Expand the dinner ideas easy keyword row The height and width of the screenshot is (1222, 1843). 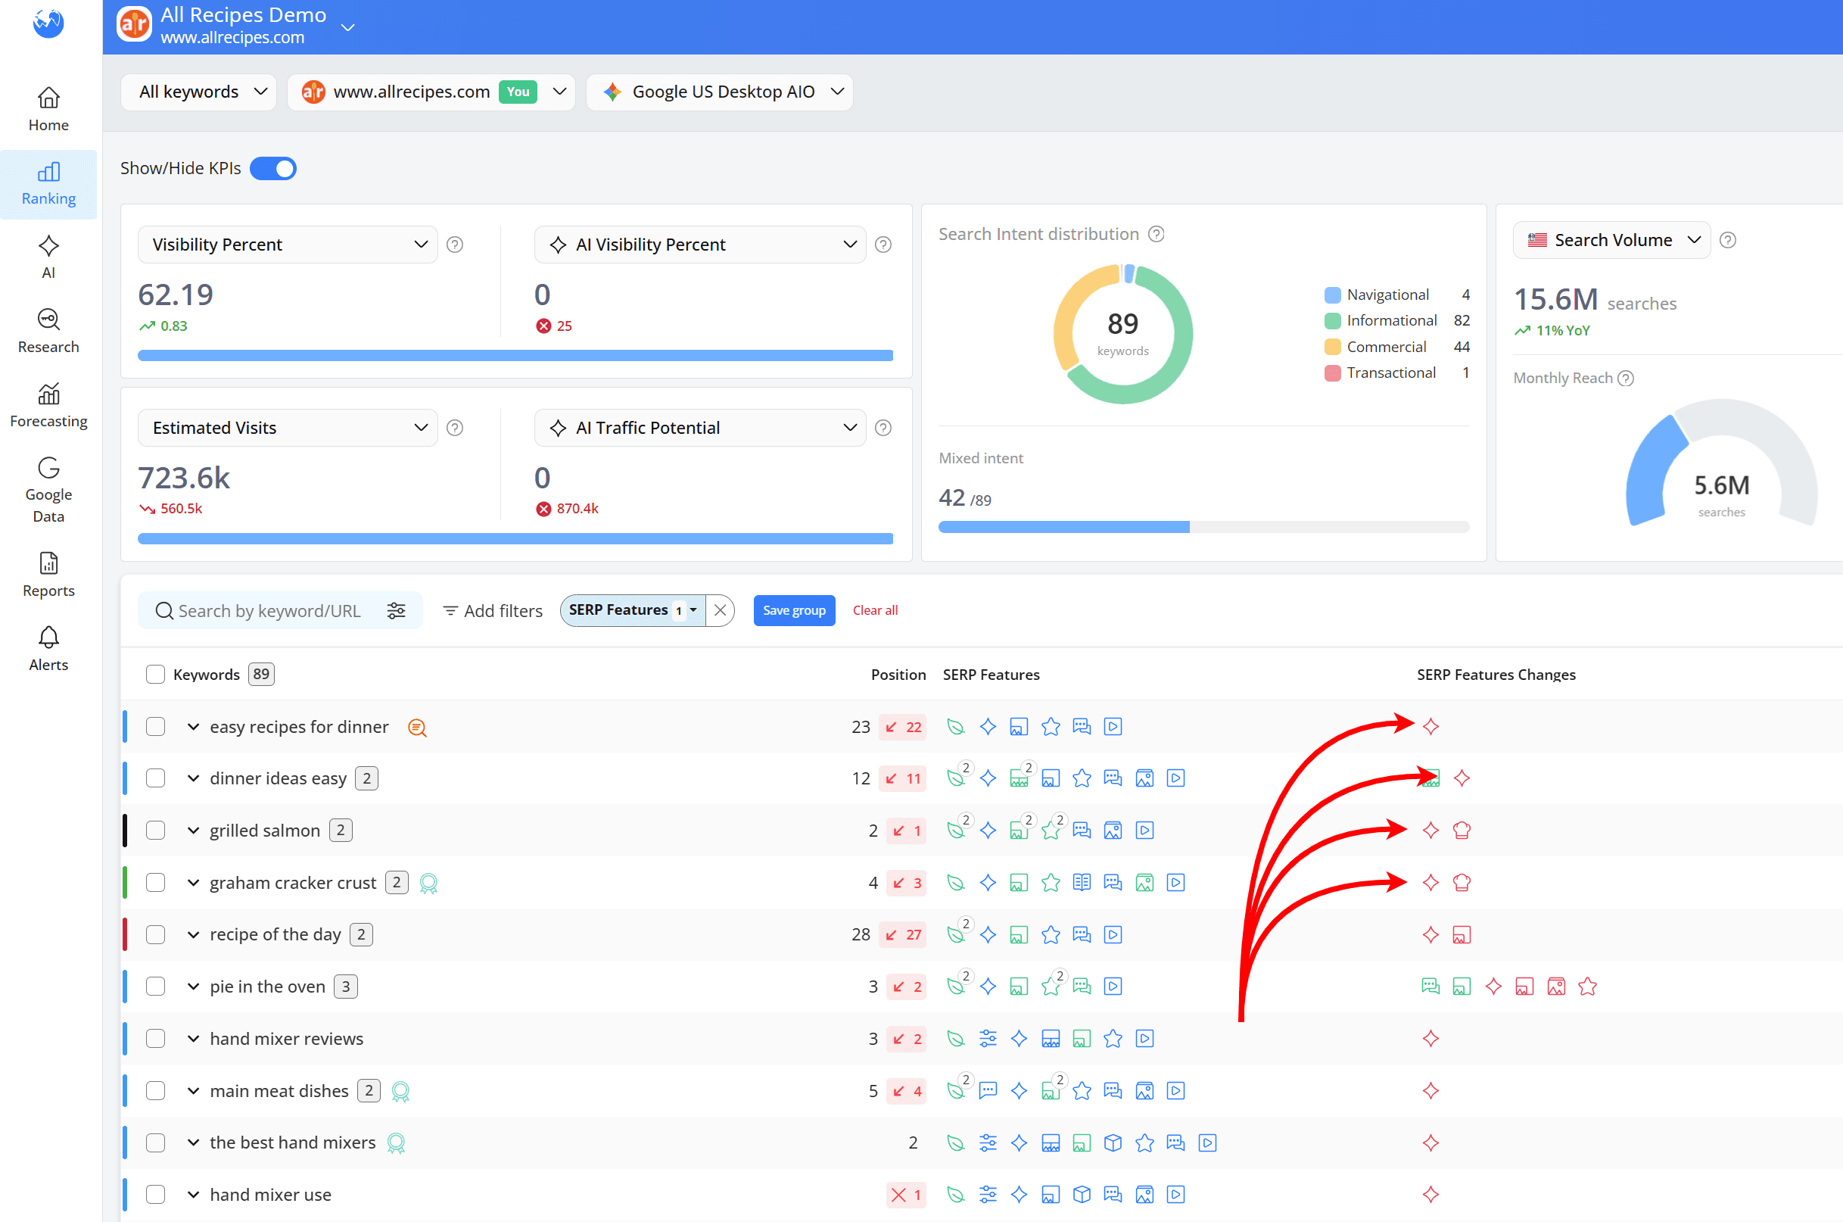click(x=193, y=778)
